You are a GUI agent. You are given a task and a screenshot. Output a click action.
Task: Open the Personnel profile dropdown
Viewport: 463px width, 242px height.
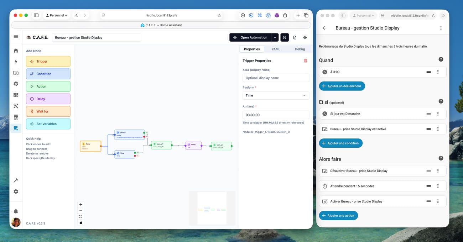pyautogui.click(x=57, y=15)
